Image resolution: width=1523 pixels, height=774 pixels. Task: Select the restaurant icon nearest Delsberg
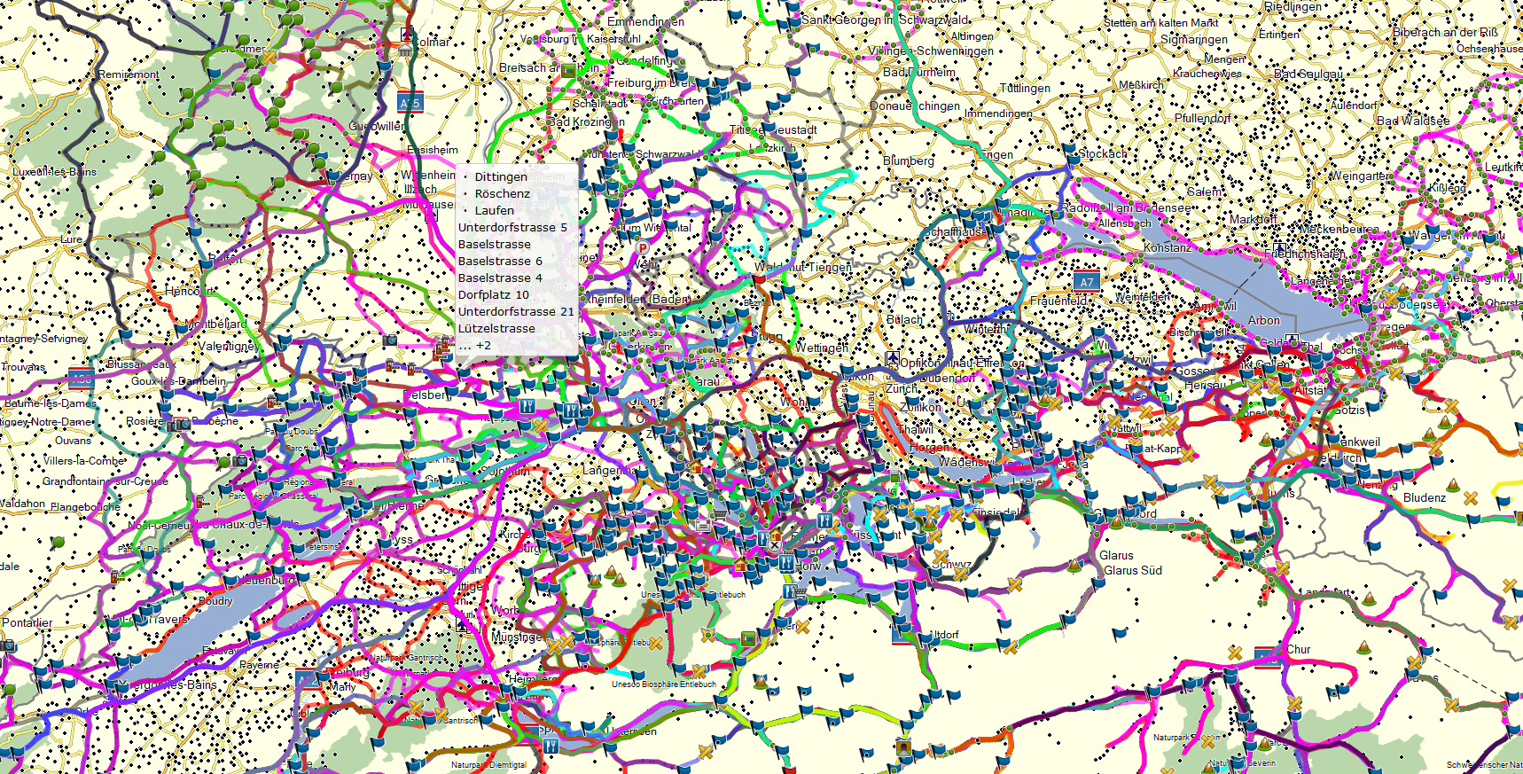point(527,407)
